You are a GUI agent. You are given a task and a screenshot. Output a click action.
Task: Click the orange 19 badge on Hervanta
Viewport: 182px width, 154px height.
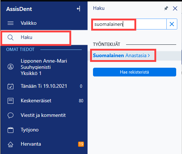[x=81, y=144]
